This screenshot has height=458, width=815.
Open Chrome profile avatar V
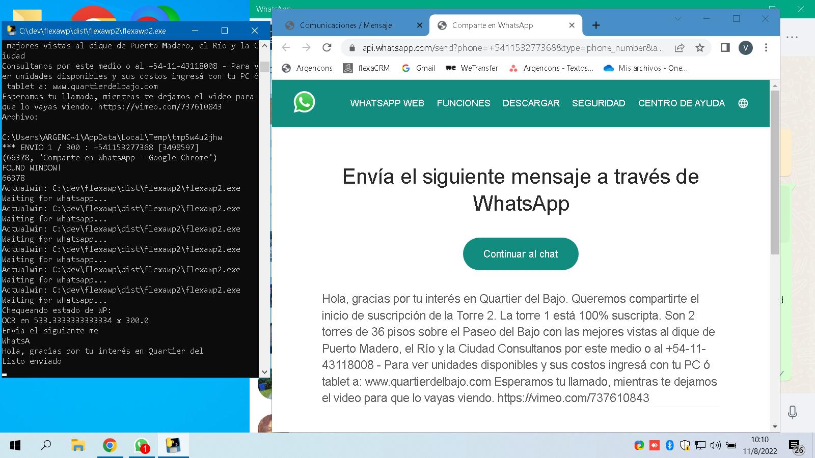tap(746, 48)
